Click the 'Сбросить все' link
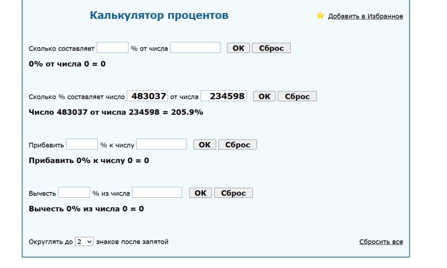 click(381, 242)
